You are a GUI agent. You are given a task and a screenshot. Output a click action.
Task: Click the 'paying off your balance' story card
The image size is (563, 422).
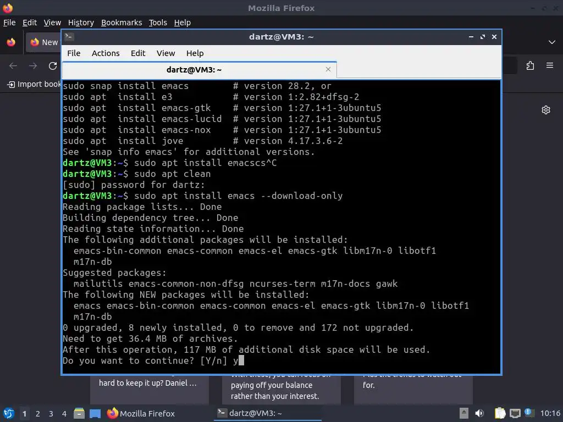pos(281,390)
